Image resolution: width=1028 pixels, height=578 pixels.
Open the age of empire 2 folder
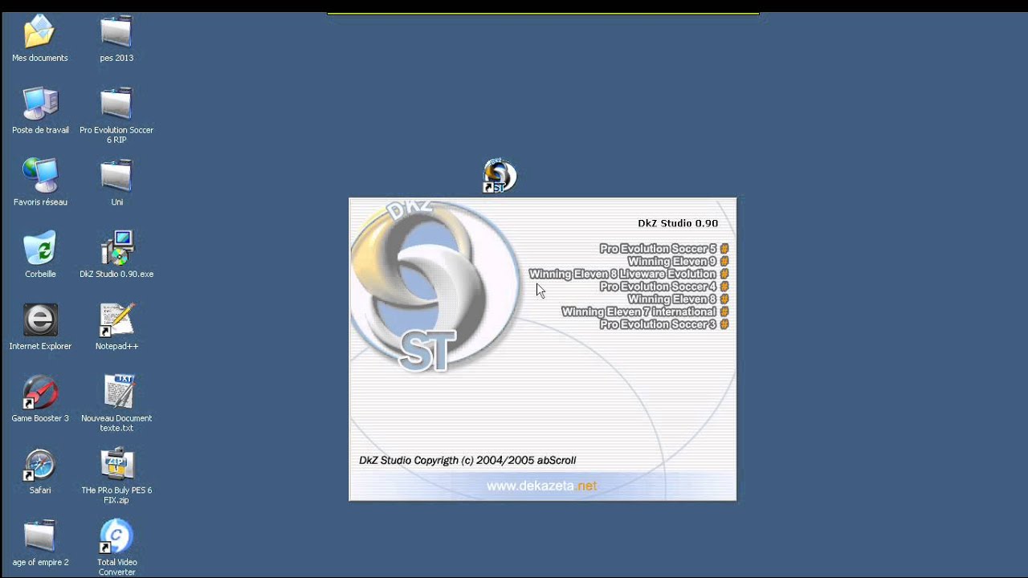pyautogui.click(x=39, y=536)
